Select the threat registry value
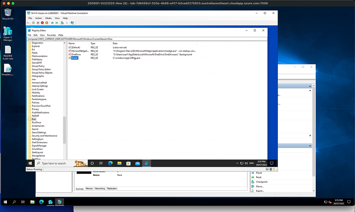The image size is (355, 212). click(75, 58)
